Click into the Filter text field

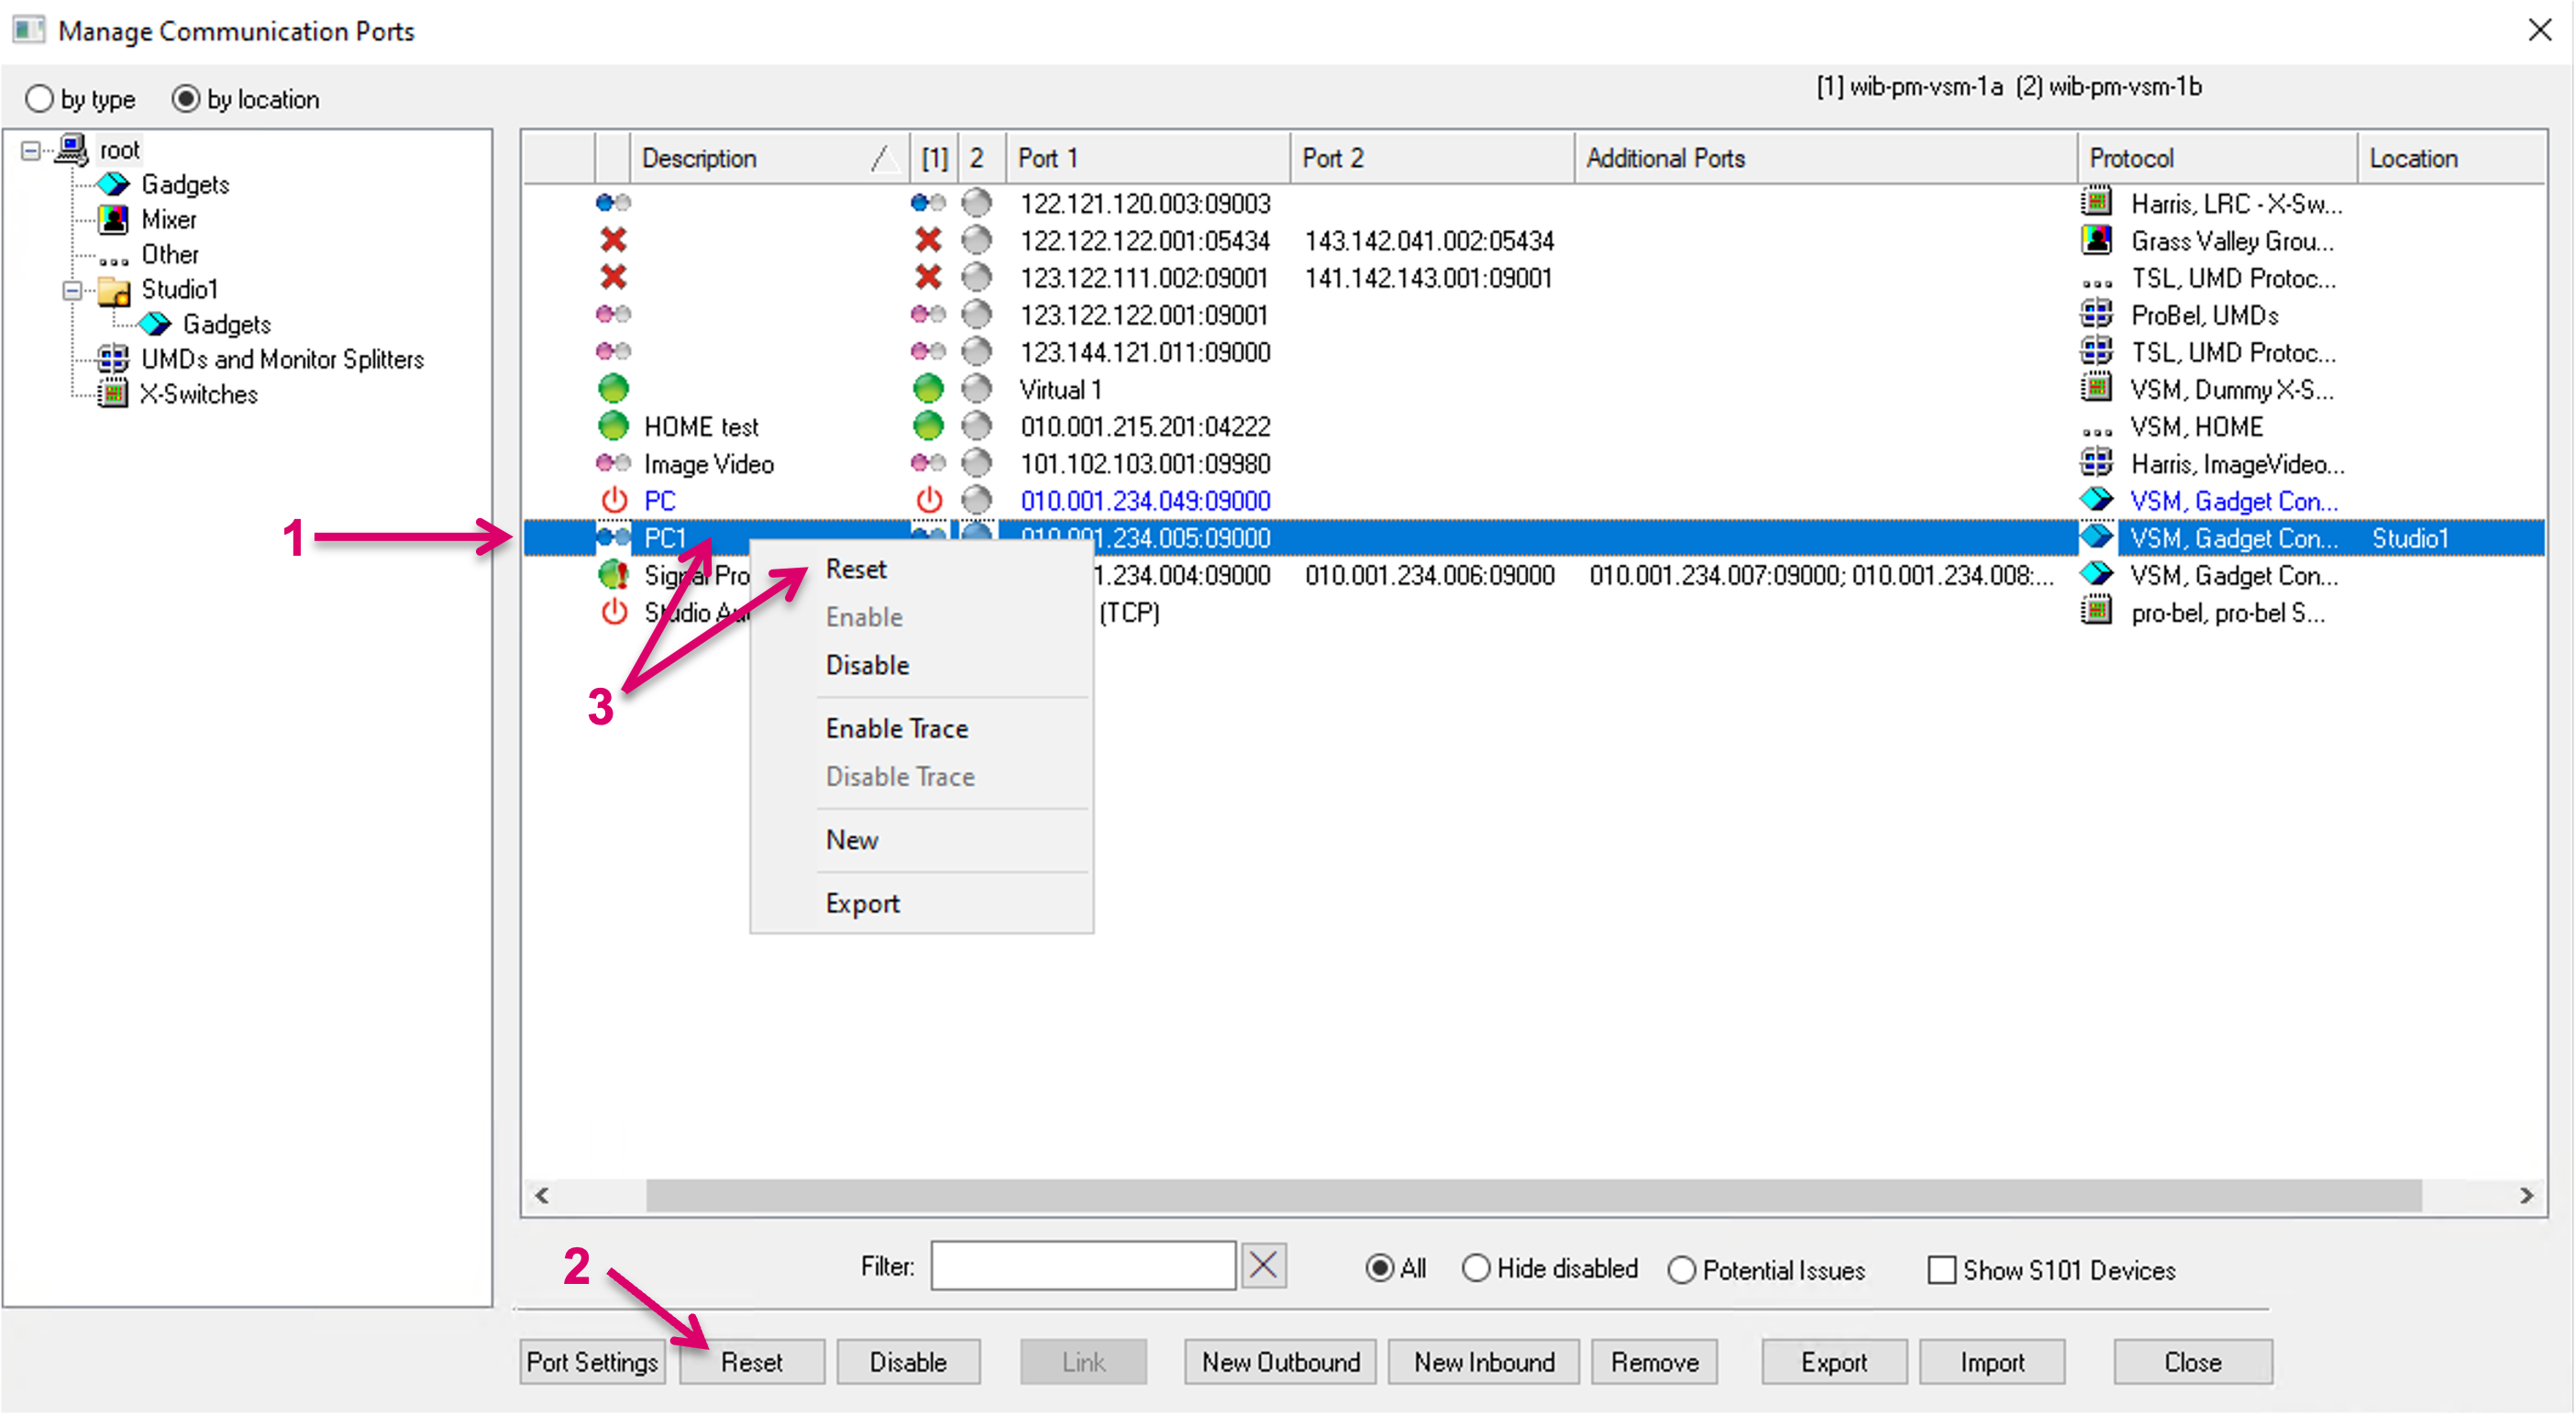pyautogui.click(x=1082, y=1266)
